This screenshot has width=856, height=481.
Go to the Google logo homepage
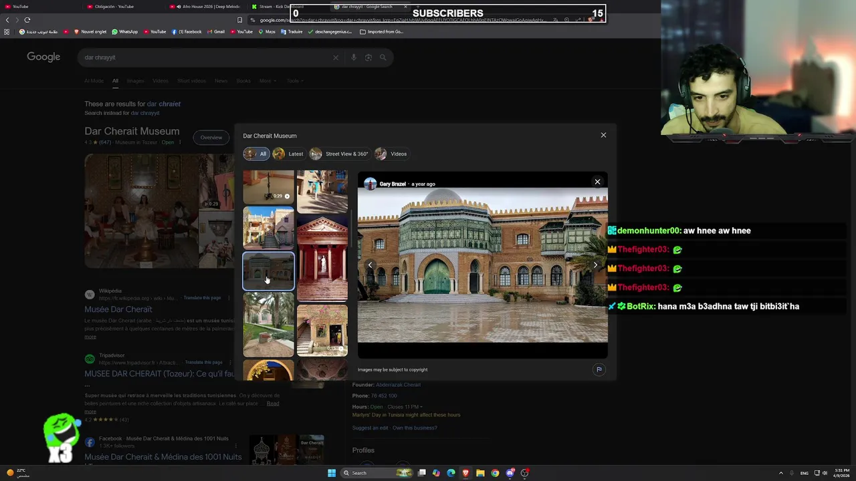[x=43, y=57]
